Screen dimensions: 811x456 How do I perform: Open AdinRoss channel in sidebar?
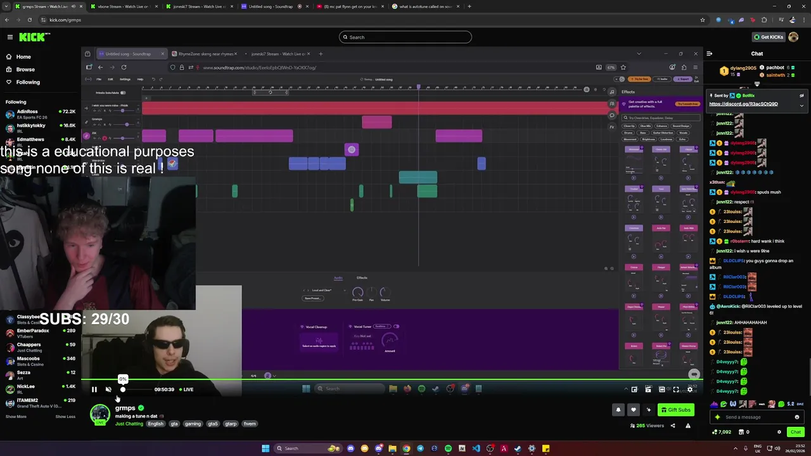click(41, 114)
